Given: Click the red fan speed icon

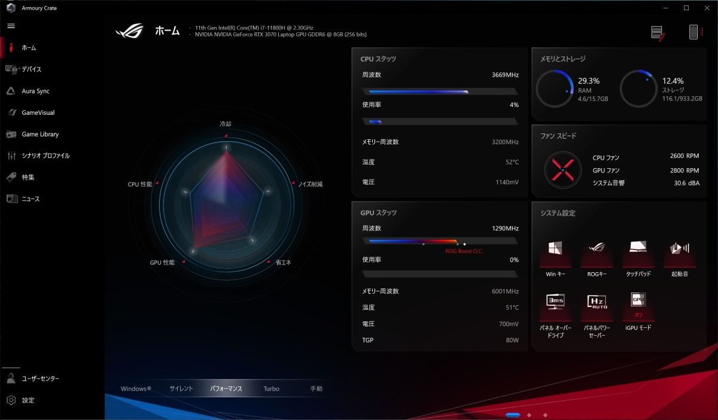Looking at the screenshot, I should (x=563, y=170).
